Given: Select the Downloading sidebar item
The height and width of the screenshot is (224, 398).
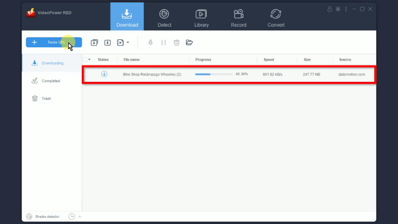Looking at the screenshot, I should pos(52,63).
